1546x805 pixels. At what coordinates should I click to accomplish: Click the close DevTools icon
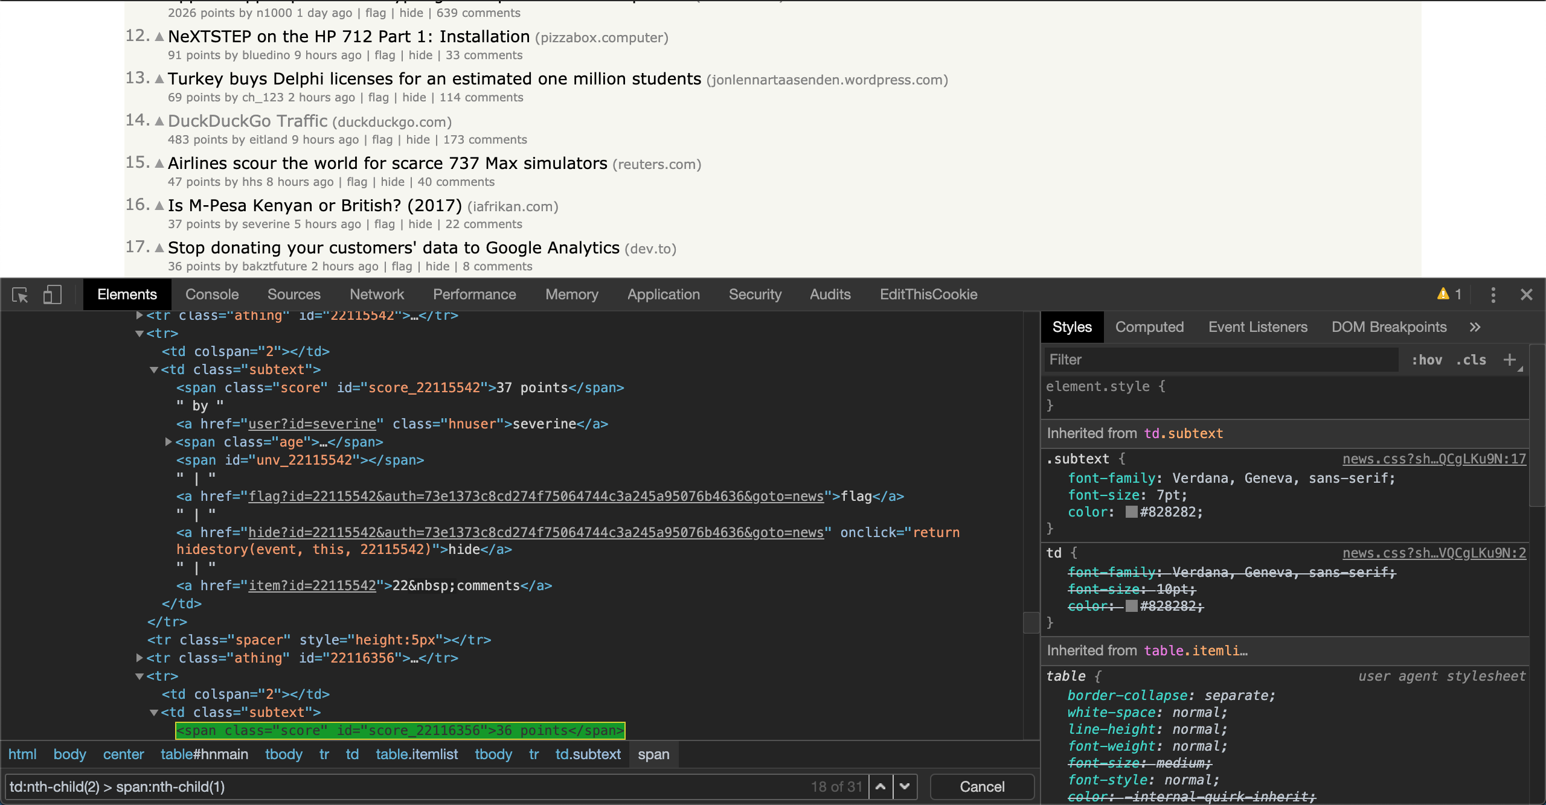coord(1527,294)
